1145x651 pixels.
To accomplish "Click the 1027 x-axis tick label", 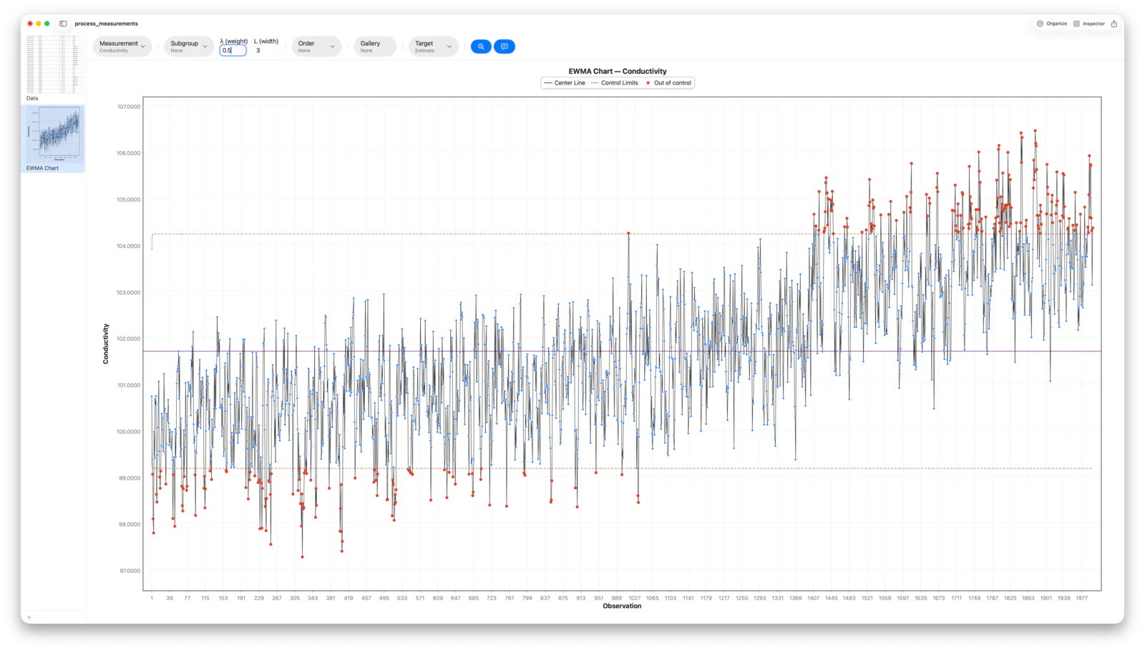I will (635, 598).
